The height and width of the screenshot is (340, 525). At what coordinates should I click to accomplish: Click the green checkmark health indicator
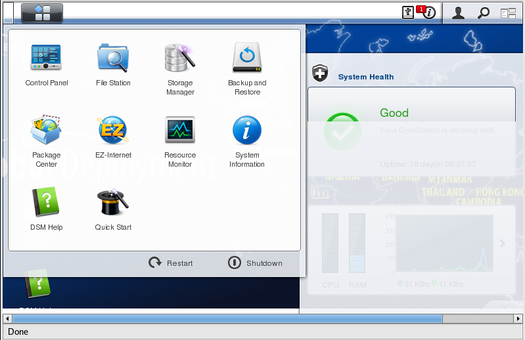tap(342, 131)
